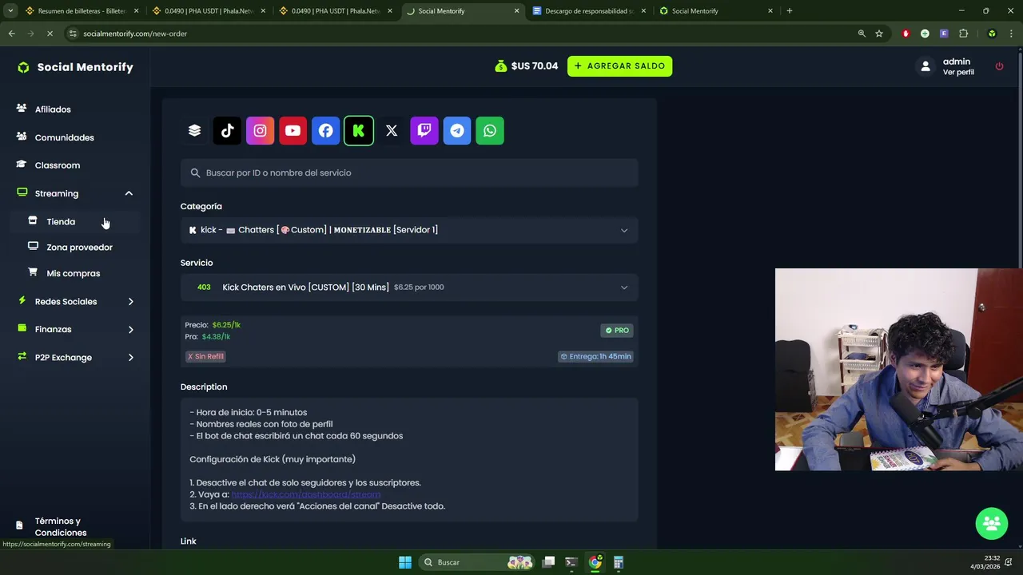Image resolution: width=1023 pixels, height=575 pixels.
Task: Open the kick.com dashboard stream link
Action: pos(306,494)
